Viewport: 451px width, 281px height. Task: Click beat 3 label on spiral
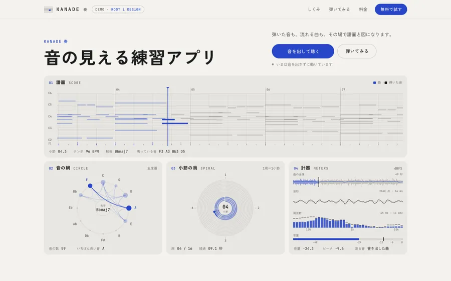tap(225, 240)
